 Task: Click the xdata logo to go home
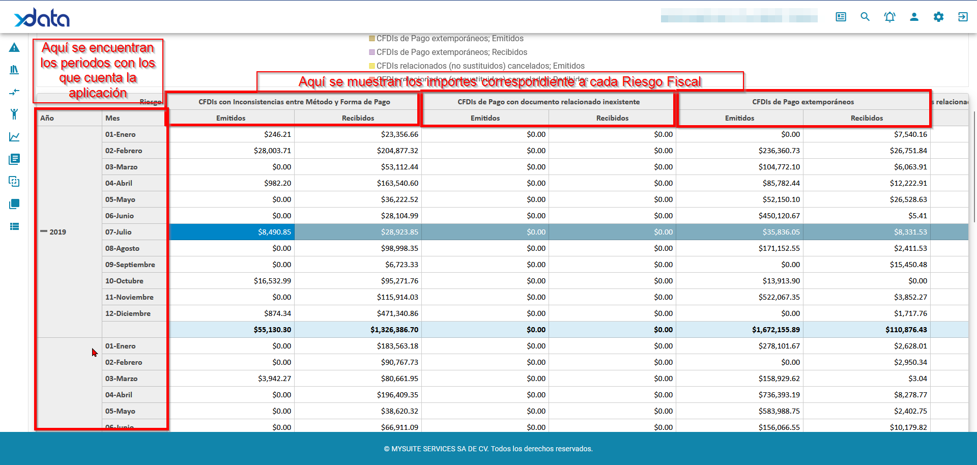coord(42,18)
